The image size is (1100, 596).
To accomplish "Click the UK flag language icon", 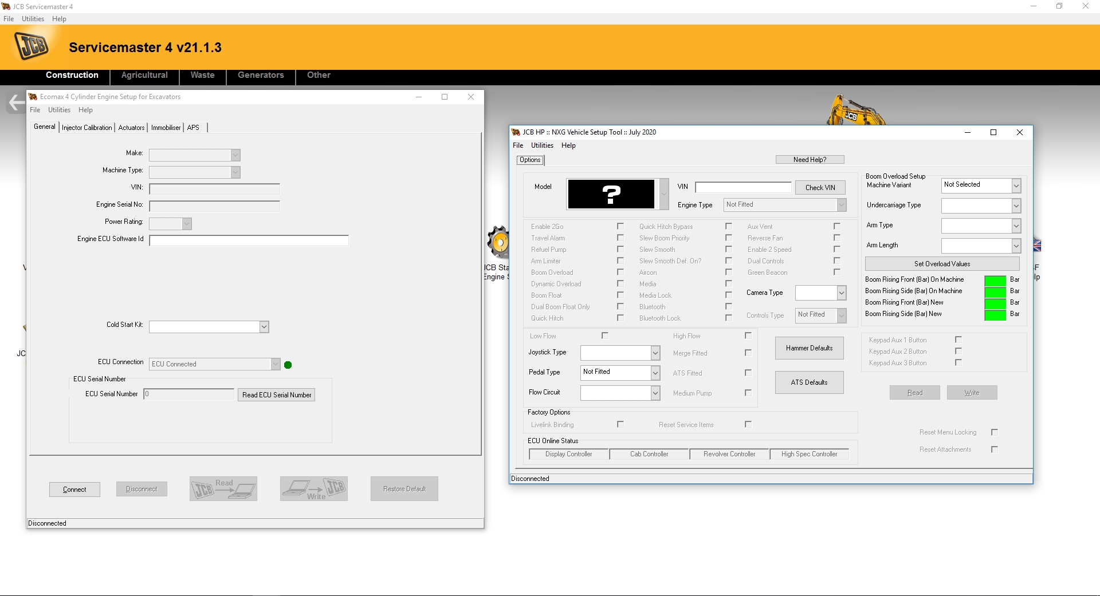I will (1037, 246).
